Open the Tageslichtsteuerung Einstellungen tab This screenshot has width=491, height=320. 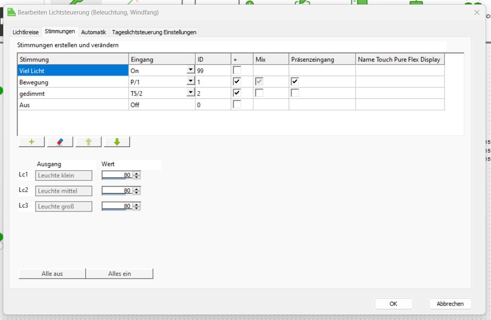(154, 32)
